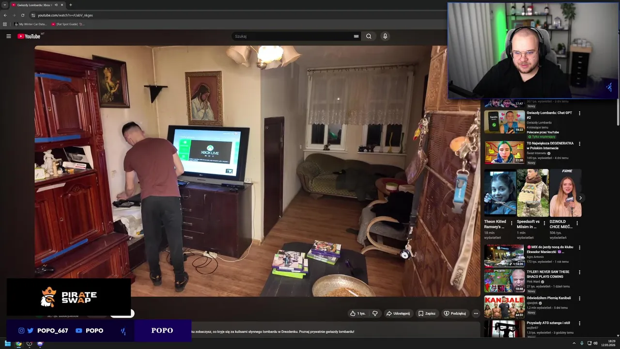Open options for DZINOLD CHCE MIEĆ short
This screenshot has width=620, height=349.
point(577,223)
